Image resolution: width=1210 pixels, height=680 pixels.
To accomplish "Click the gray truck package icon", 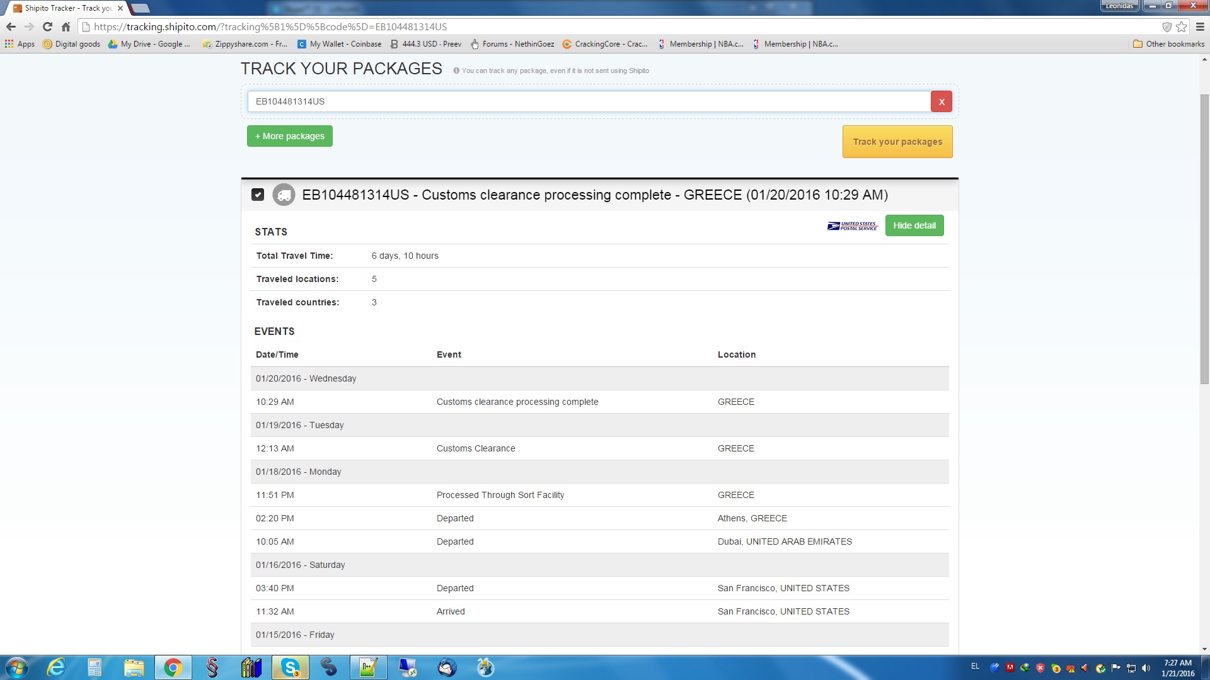I will coord(284,195).
